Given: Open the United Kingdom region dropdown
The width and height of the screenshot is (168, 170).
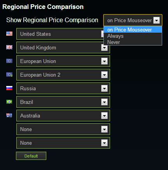Looking at the screenshot, I should (63, 47).
